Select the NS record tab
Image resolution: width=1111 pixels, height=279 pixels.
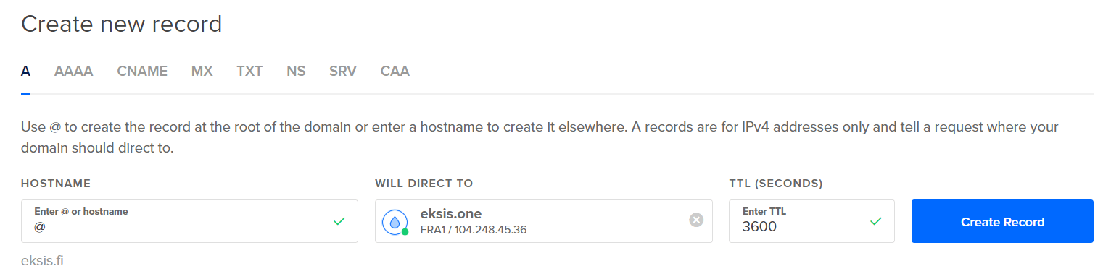point(296,72)
